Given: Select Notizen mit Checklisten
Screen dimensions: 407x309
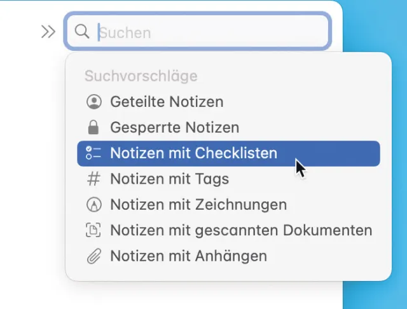Looking at the screenshot, I should (x=193, y=153).
